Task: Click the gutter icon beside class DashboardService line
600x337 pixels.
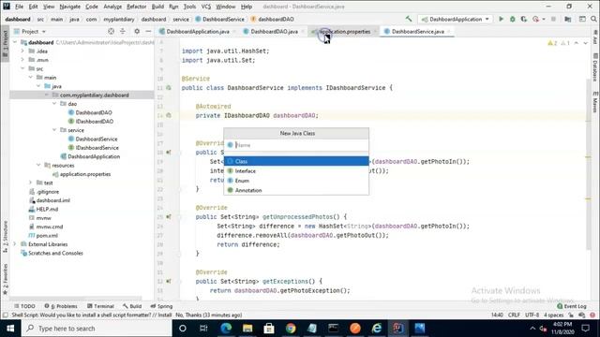Action: point(169,88)
